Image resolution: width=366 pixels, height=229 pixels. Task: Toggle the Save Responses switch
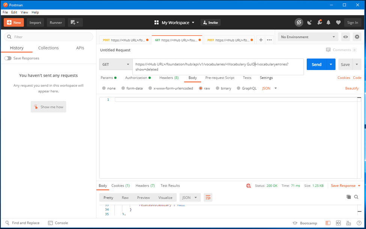[x=8, y=58]
